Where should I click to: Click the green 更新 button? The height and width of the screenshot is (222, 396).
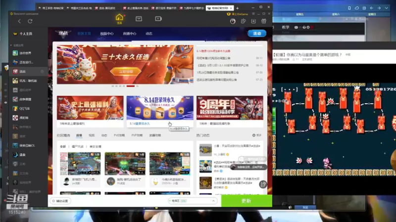(x=247, y=201)
